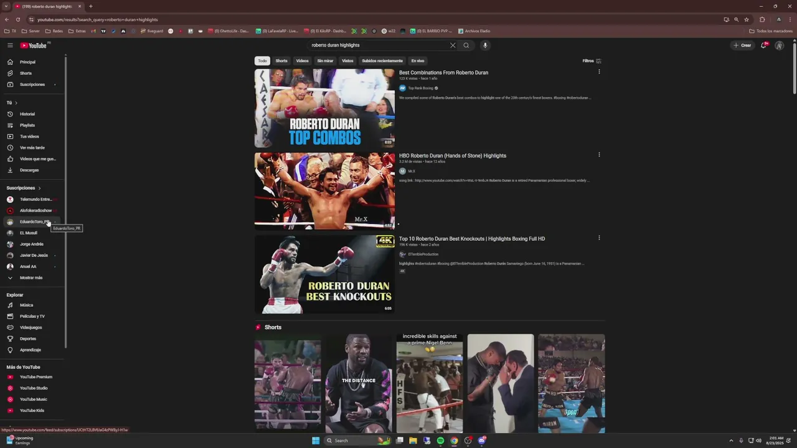This screenshot has height=448, width=797.
Task: Open YouTube Music link
Action: [32, 399]
